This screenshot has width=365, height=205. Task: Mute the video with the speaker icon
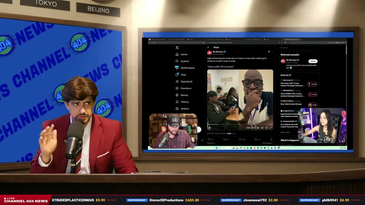[x=258, y=128]
